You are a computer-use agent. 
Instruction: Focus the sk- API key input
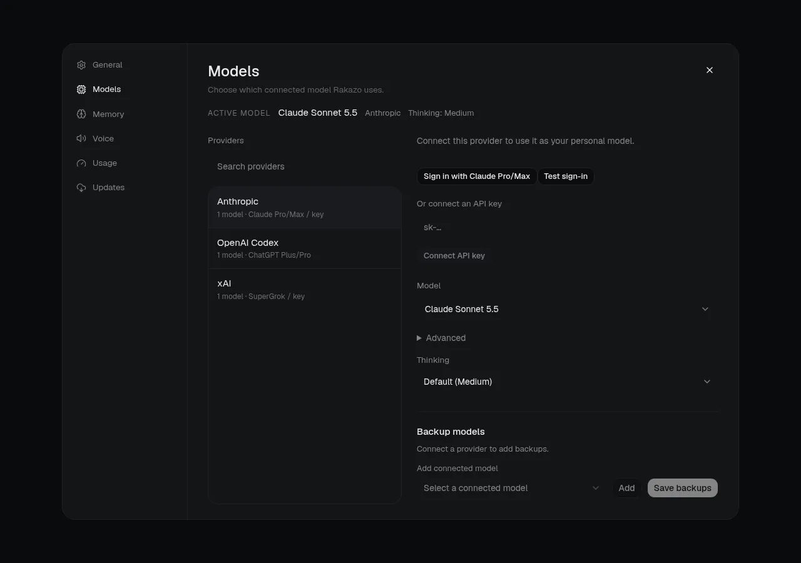(x=567, y=228)
